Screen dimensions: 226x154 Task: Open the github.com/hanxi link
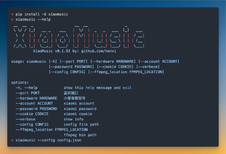pos(99,51)
